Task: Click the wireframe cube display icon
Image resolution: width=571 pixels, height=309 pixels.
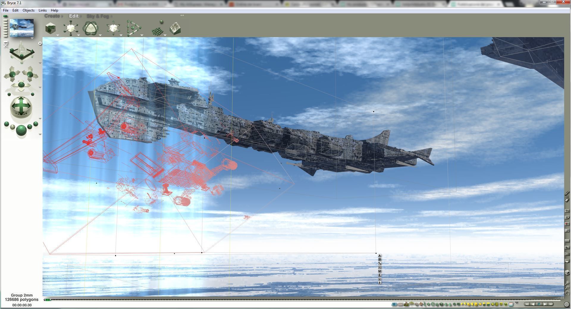Action: (x=567, y=273)
